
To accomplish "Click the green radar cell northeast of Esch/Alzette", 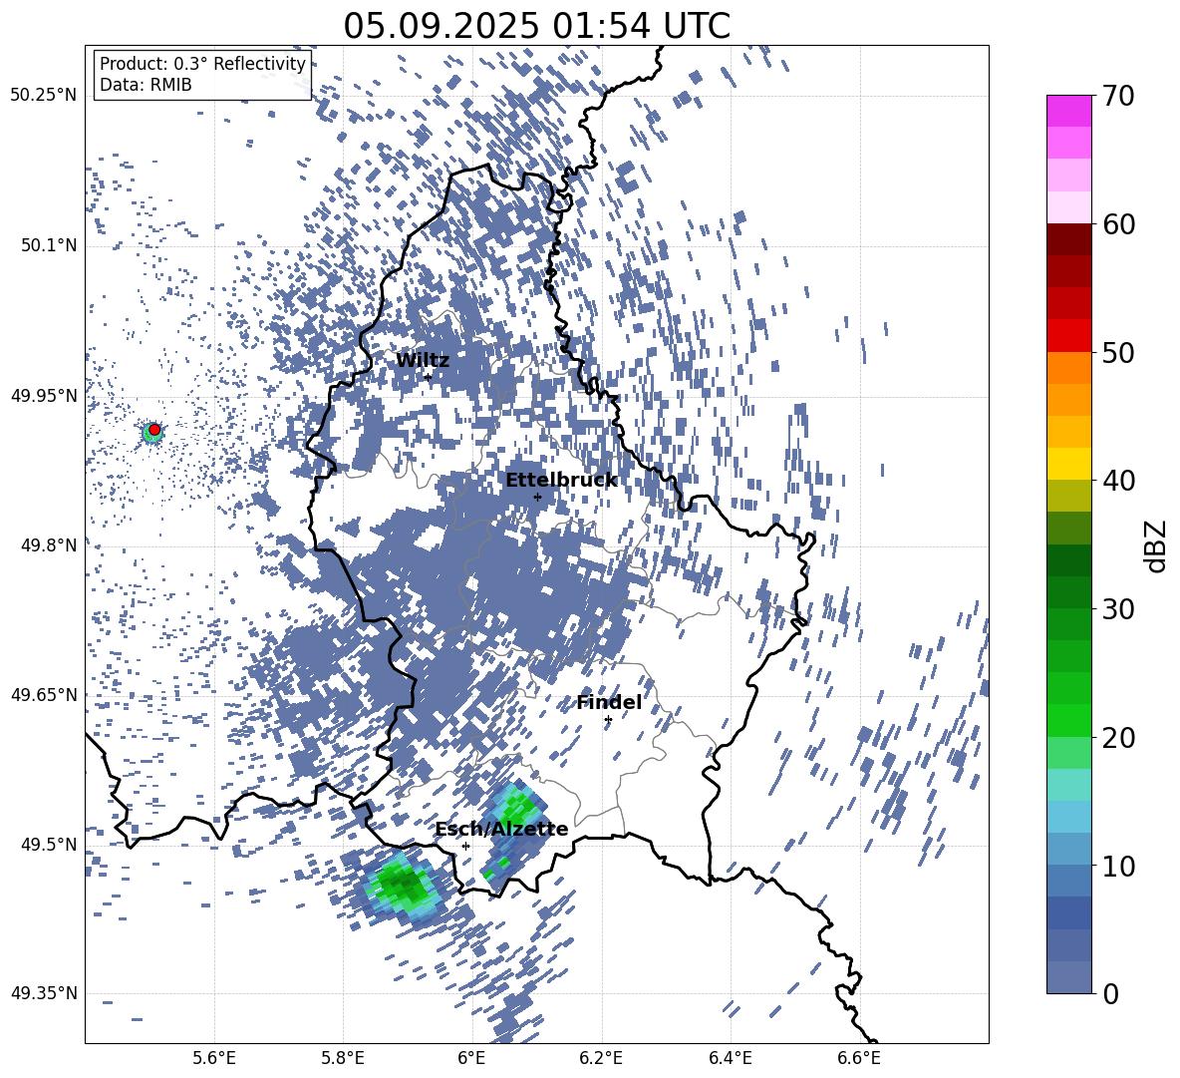I will click(x=515, y=810).
